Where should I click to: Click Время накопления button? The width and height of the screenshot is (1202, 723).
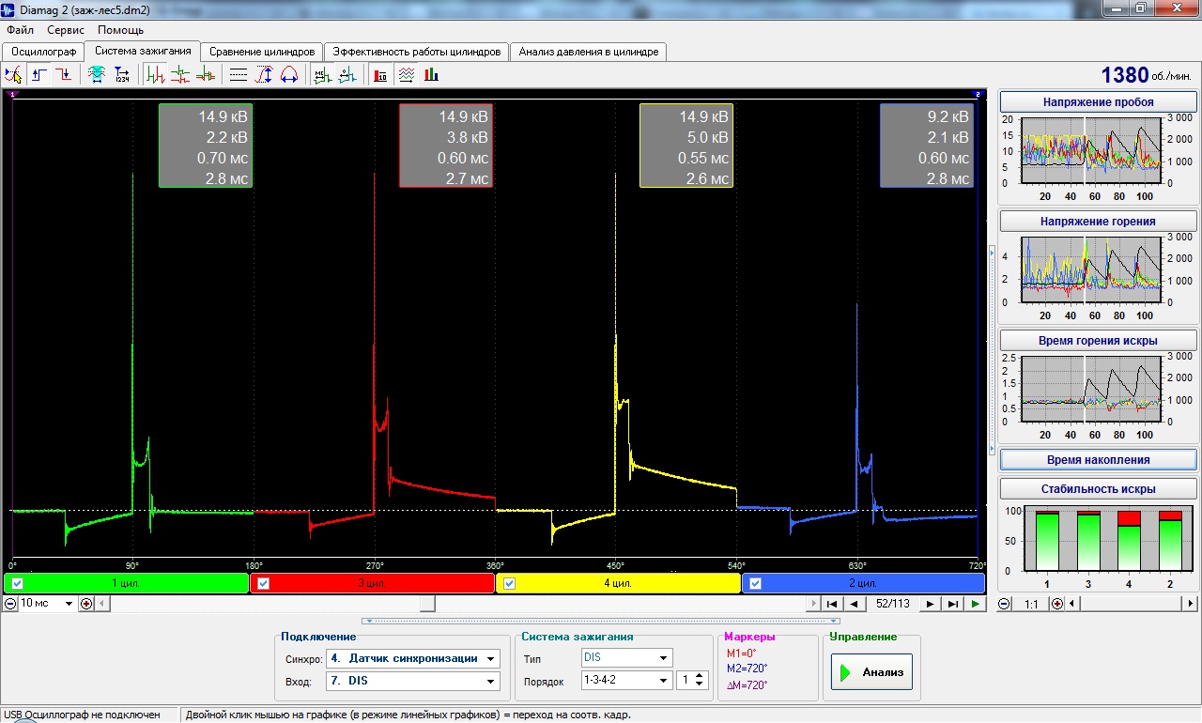click(1098, 459)
